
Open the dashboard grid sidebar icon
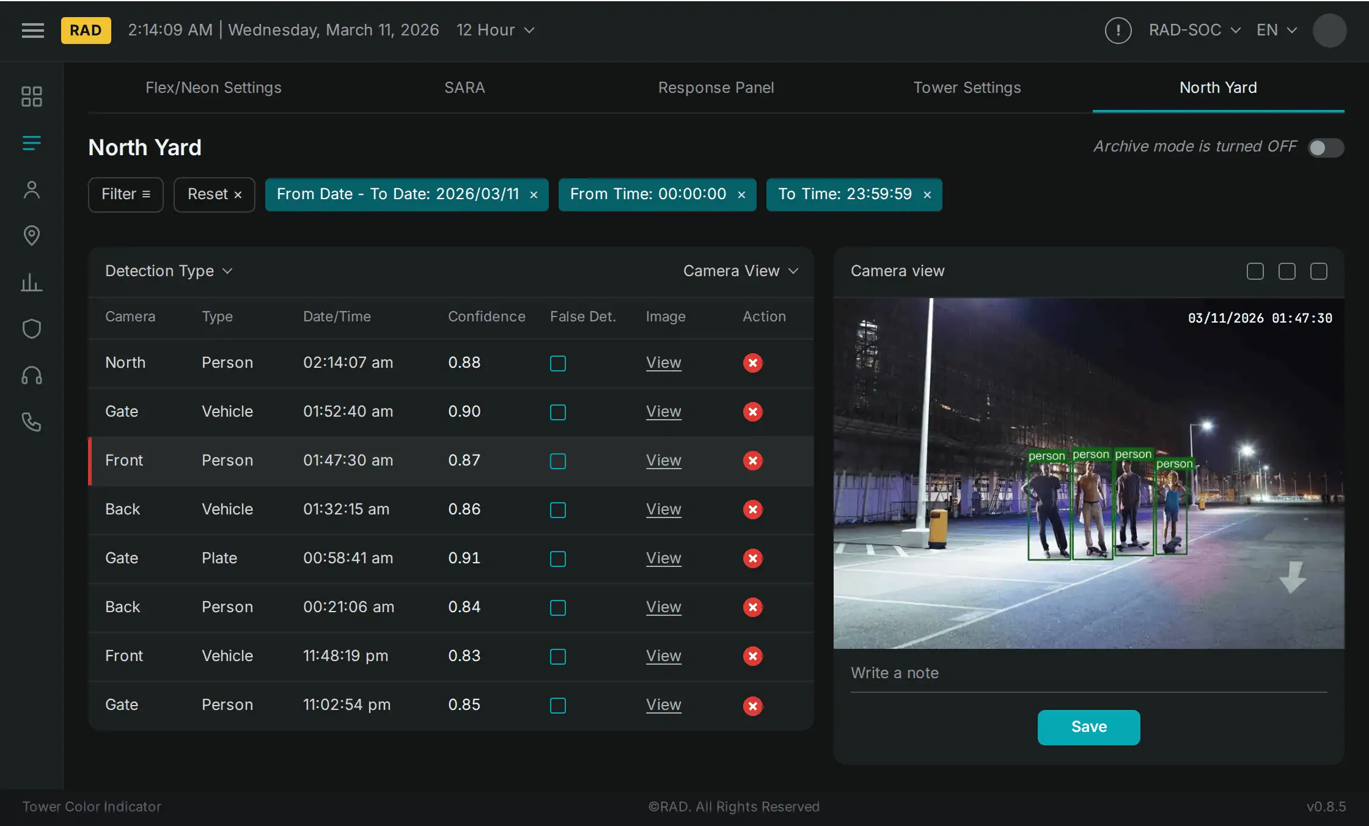32,97
